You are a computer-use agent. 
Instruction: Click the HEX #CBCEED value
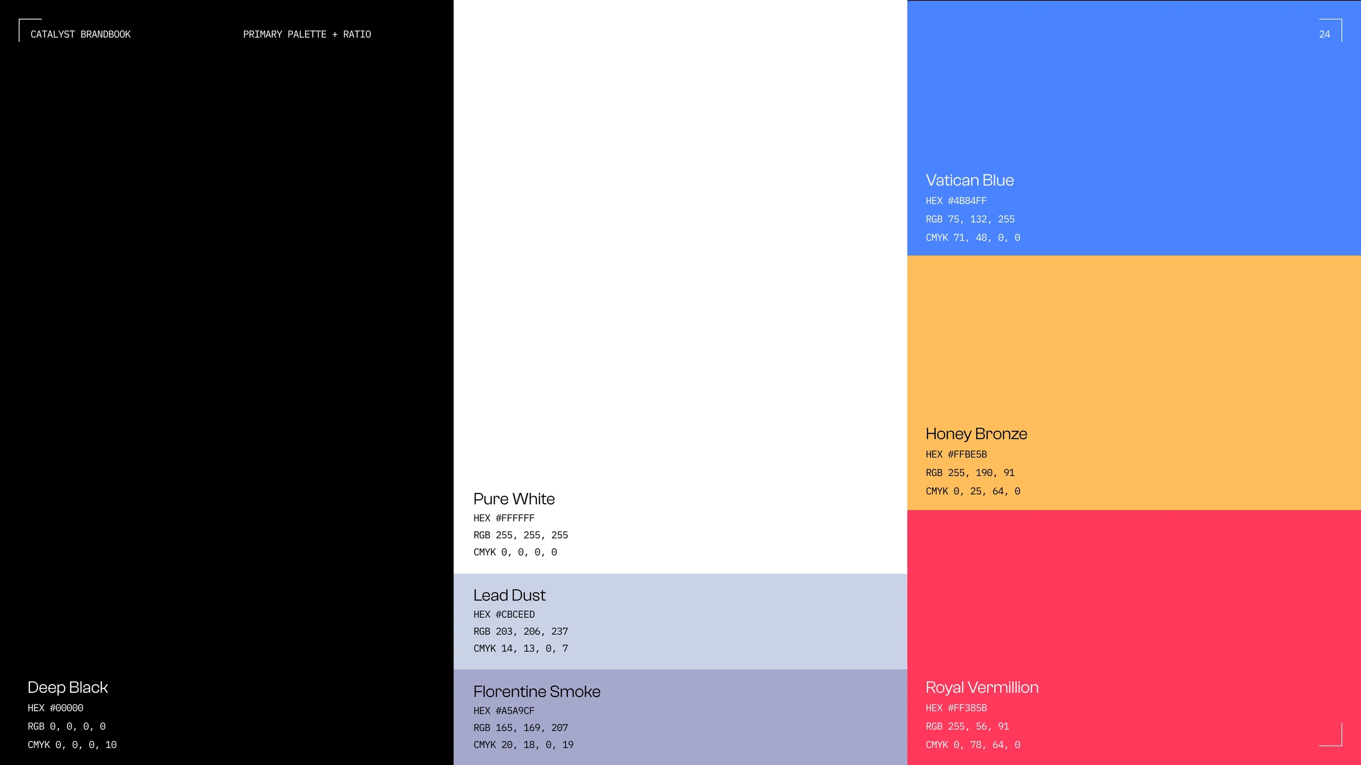coord(504,615)
